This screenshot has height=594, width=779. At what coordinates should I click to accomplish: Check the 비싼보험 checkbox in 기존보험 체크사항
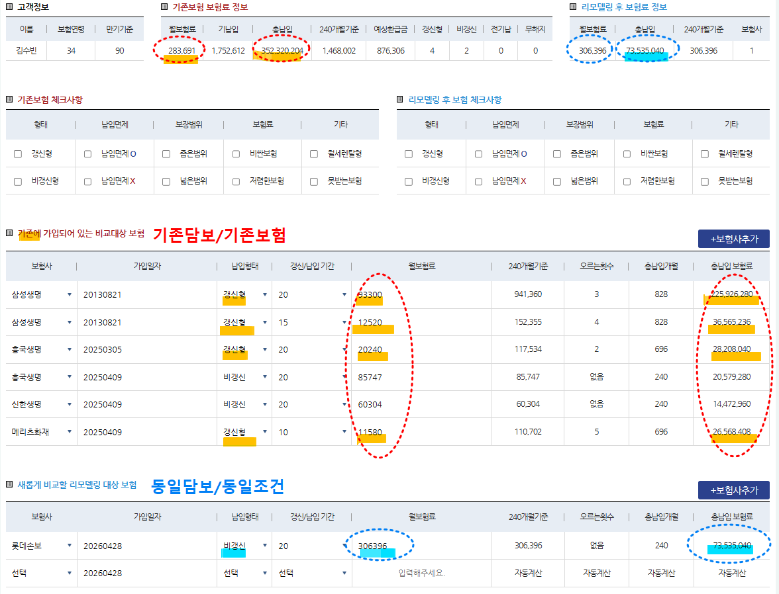click(237, 155)
